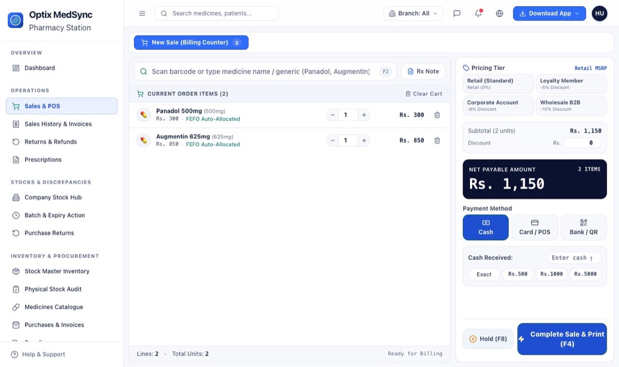
Task: Select the Retail (Standard) pricing tier
Action: click(x=498, y=84)
